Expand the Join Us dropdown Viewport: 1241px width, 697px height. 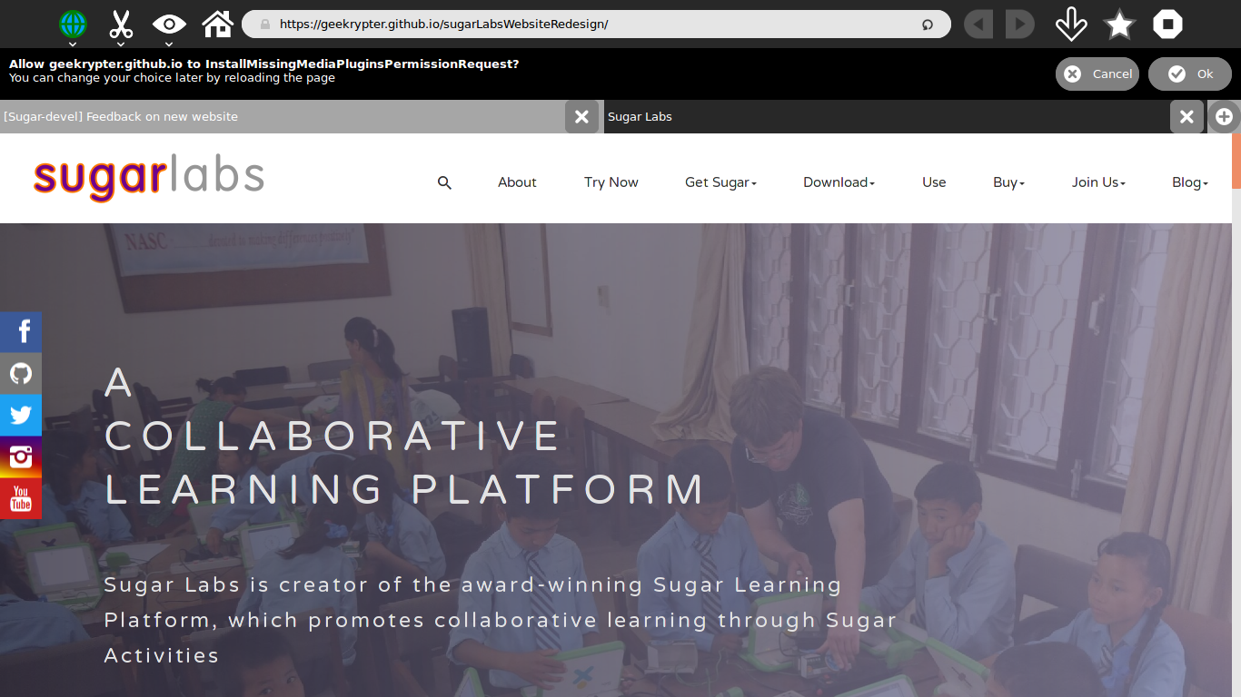[1098, 182]
